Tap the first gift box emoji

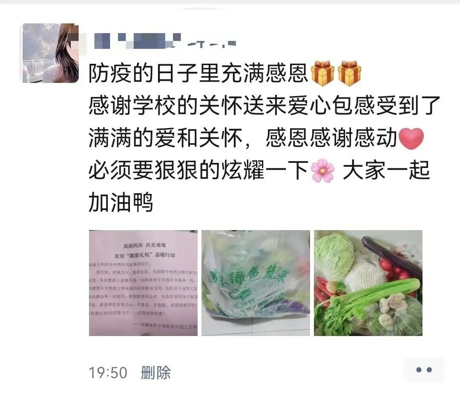(x=322, y=73)
